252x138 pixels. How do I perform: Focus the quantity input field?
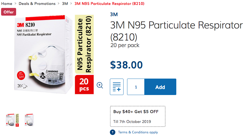(136, 87)
